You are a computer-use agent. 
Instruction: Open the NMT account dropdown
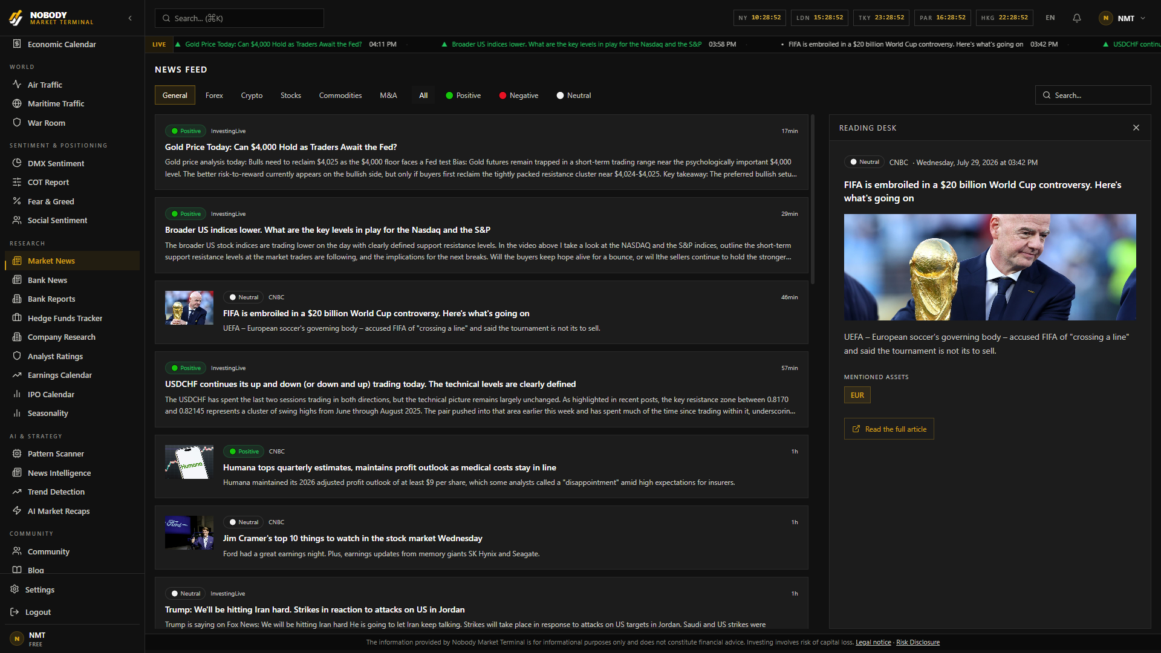coord(1122,18)
